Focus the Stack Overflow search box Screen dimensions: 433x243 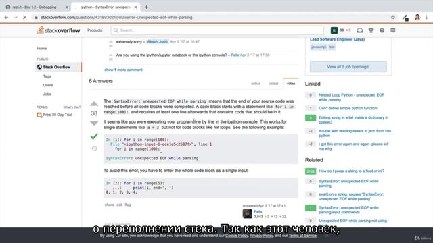point(217,30)
